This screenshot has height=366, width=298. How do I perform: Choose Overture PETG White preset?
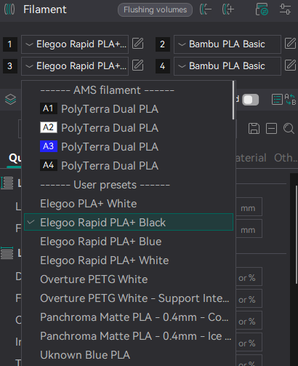(x=129, y=279)
